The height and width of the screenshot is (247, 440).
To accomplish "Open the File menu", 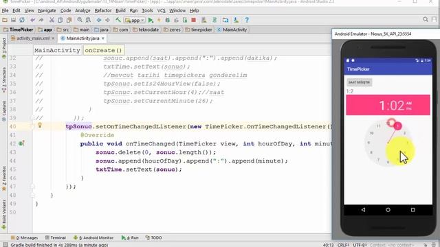I will (5, 10).
